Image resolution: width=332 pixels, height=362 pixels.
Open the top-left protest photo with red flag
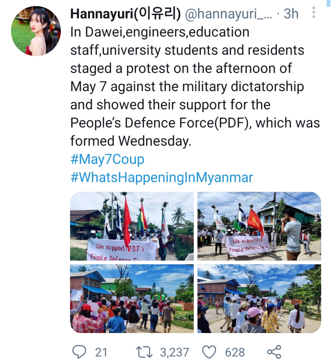(132, 226)
